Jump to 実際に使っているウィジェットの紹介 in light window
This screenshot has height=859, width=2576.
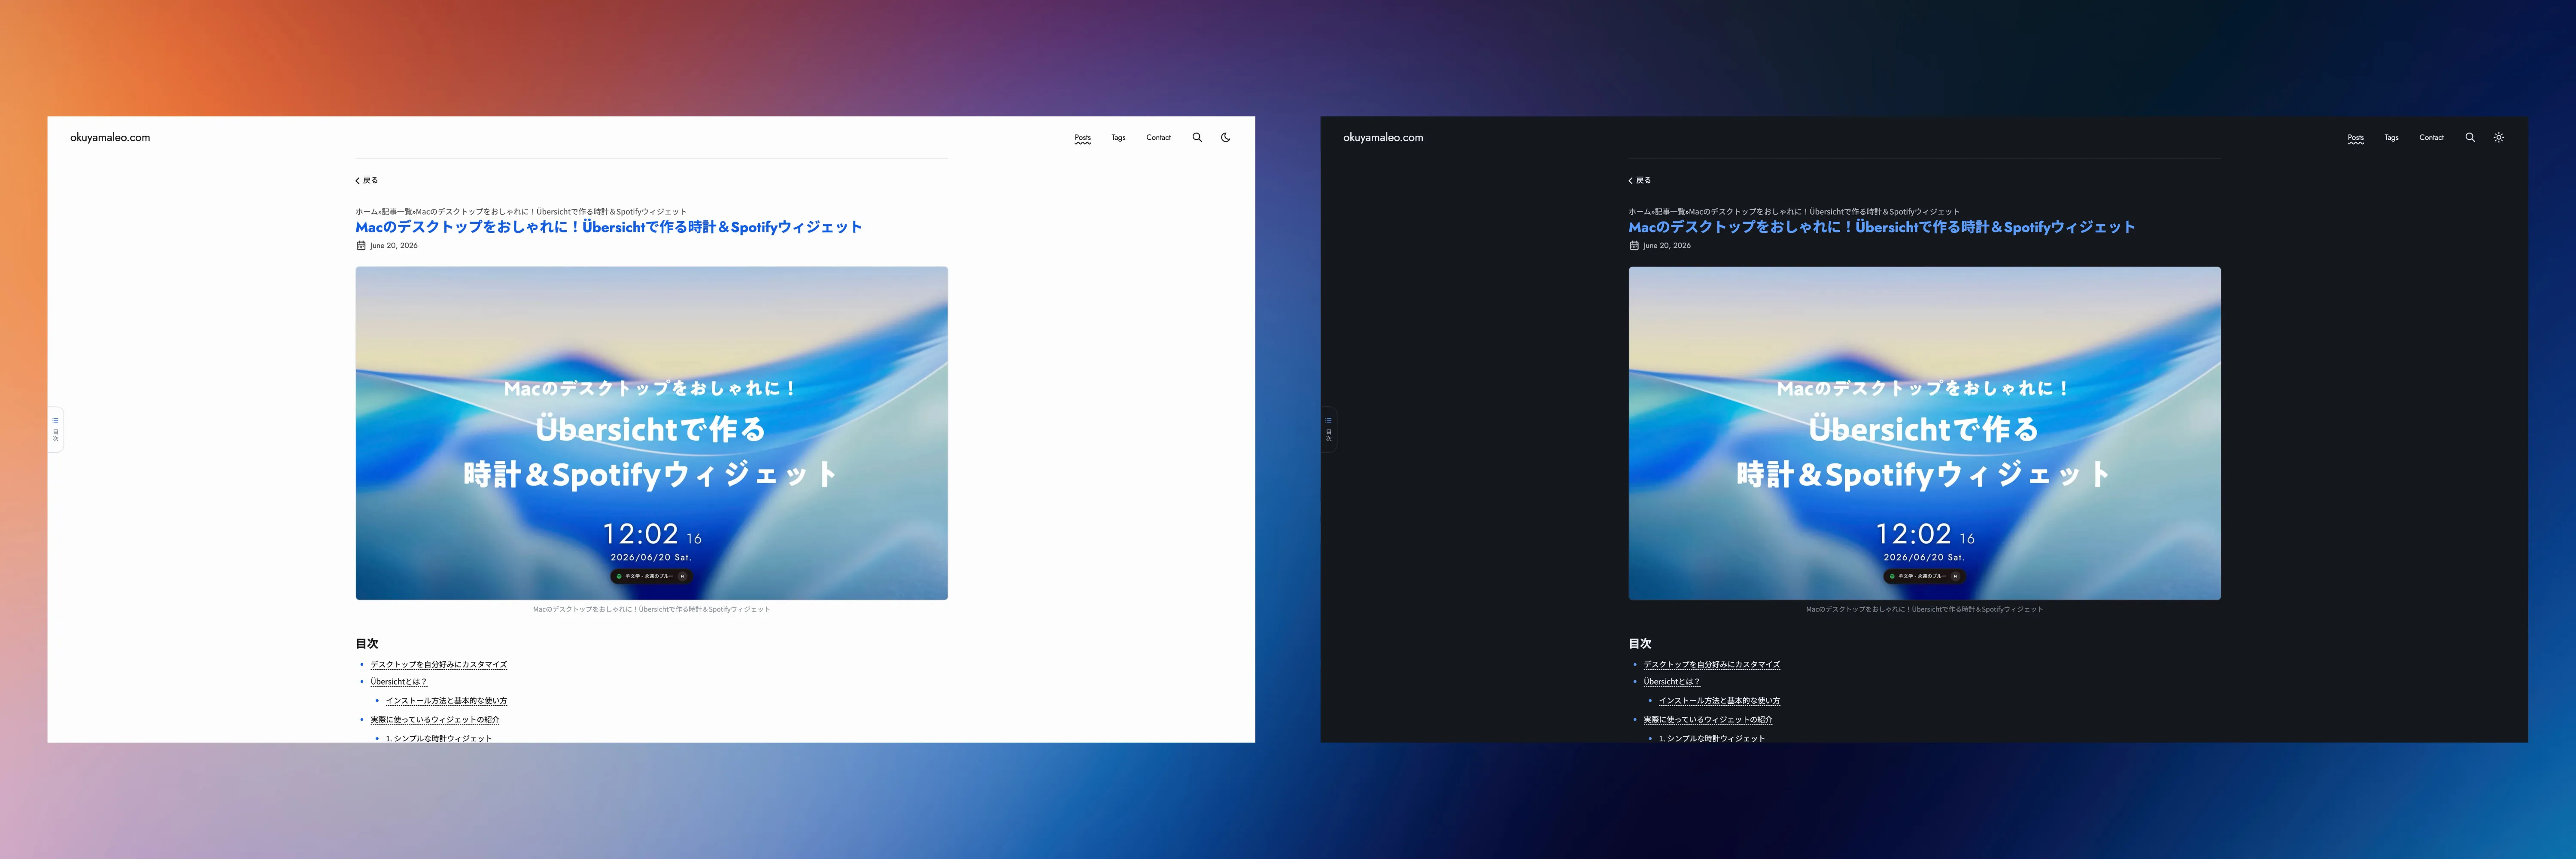click(x=435, y=720)
